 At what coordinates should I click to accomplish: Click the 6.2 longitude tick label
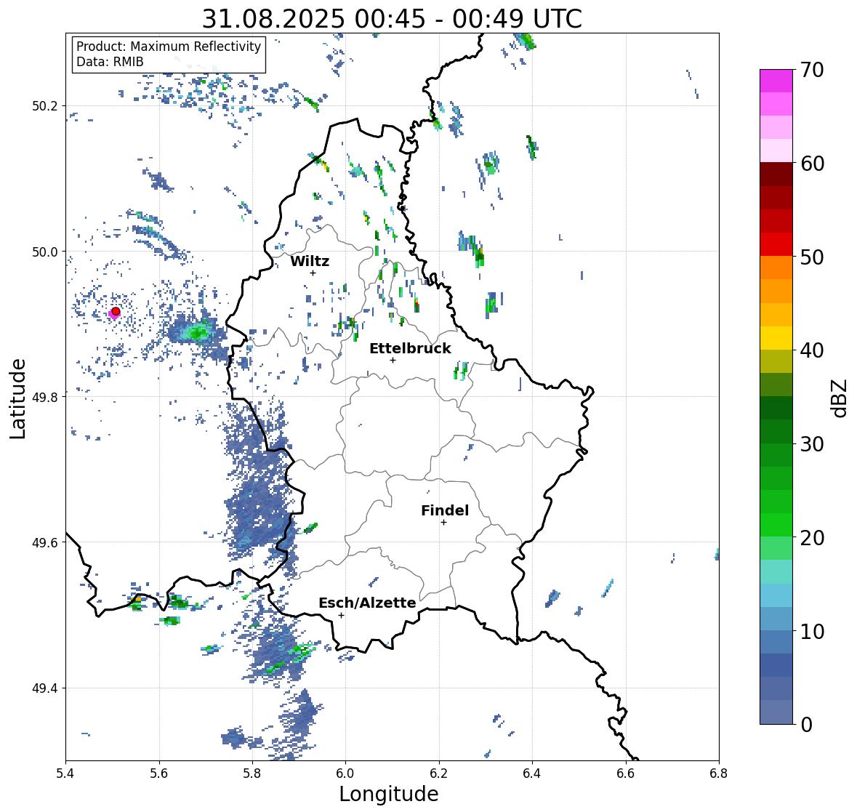coord(439,773)
